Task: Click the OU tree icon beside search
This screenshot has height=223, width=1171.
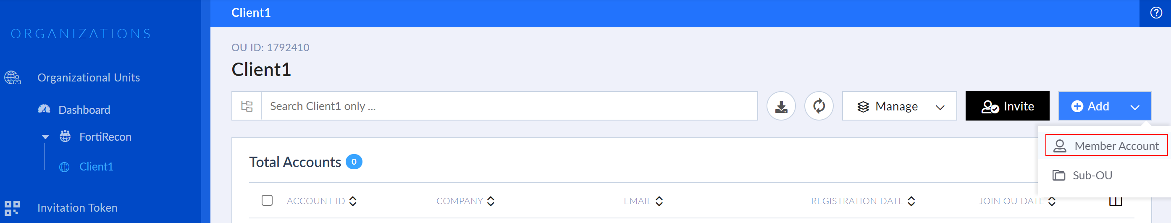Action: click(247, 106)
